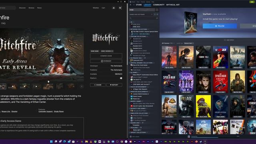Image resolution: width=256 pixels, height=144 pixels.
Task: Select Cyberpunk 2077 in the Steam library list
Action: tap(138, 60)
